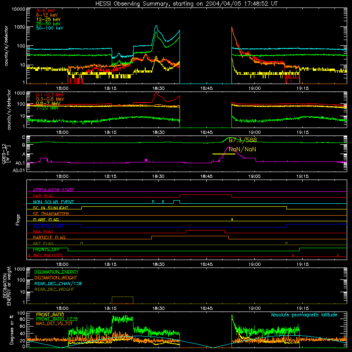This screenshot has height=352, width=352.
Task: Select the Degrees or % axis label
Action: click(11, 330)
